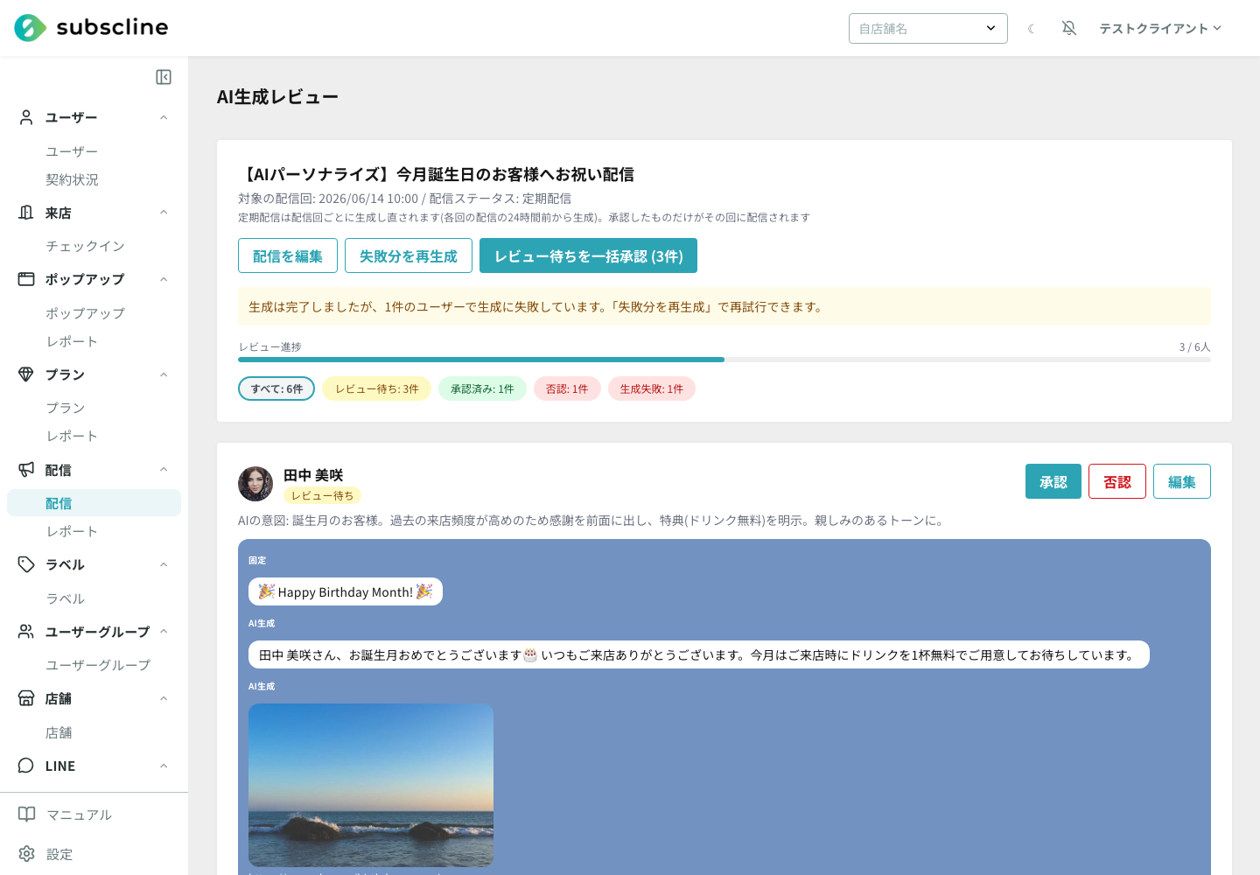Select 承認済み: 1件 filter chip
The image size is (1260, 875).
482,388
